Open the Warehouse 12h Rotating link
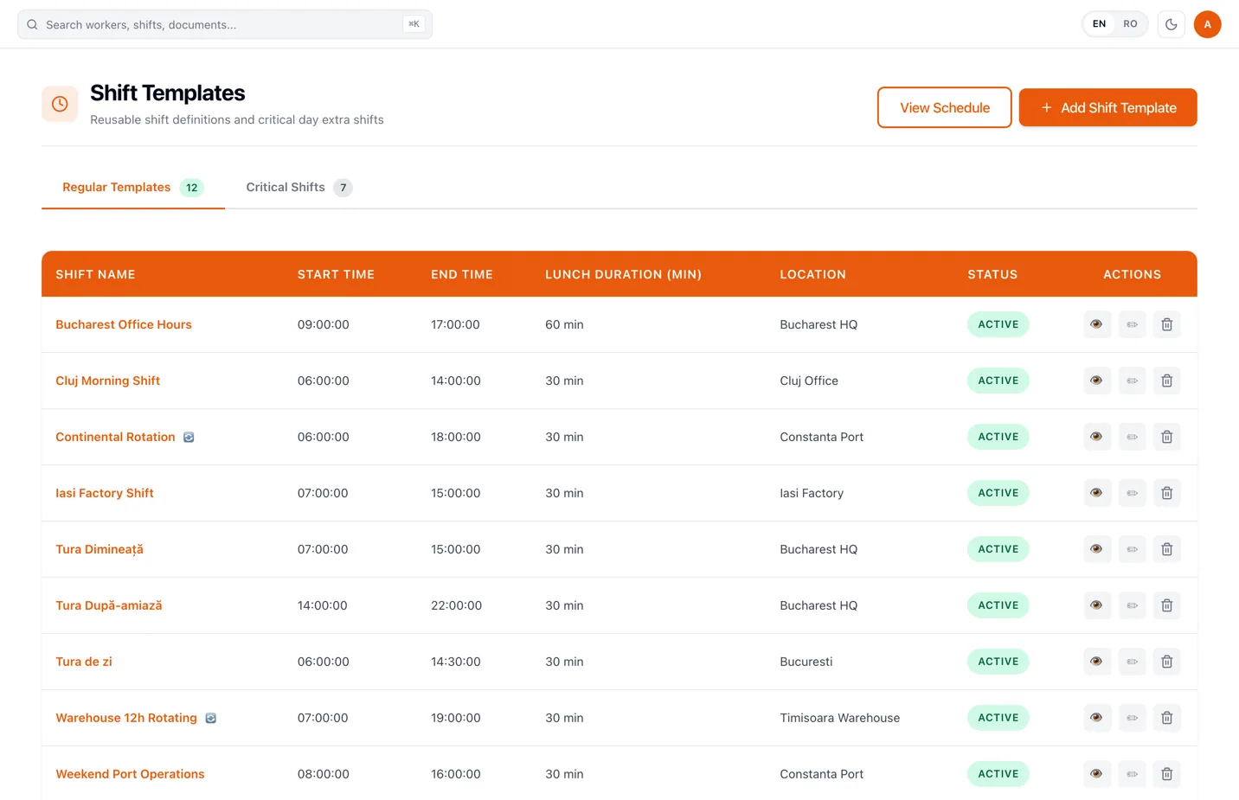Screen dimensions: 1239x800 (126, 718)
